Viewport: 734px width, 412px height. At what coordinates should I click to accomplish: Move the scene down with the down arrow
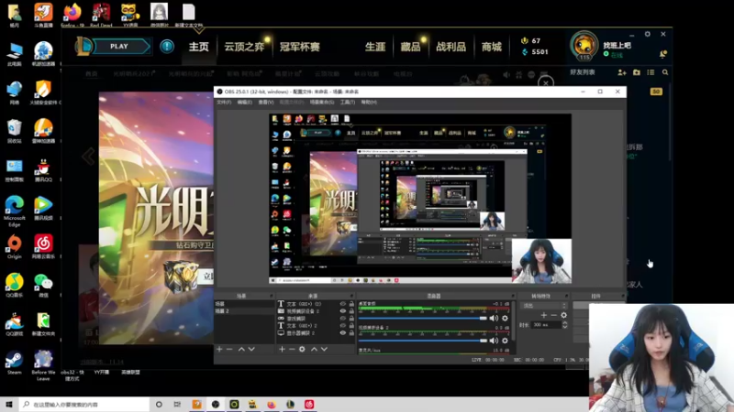(251, 349)
